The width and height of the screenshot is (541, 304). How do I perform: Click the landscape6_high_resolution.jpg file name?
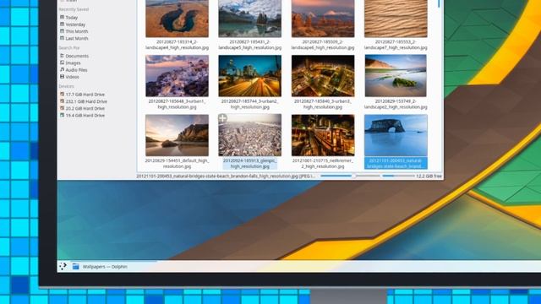point(323,45)
